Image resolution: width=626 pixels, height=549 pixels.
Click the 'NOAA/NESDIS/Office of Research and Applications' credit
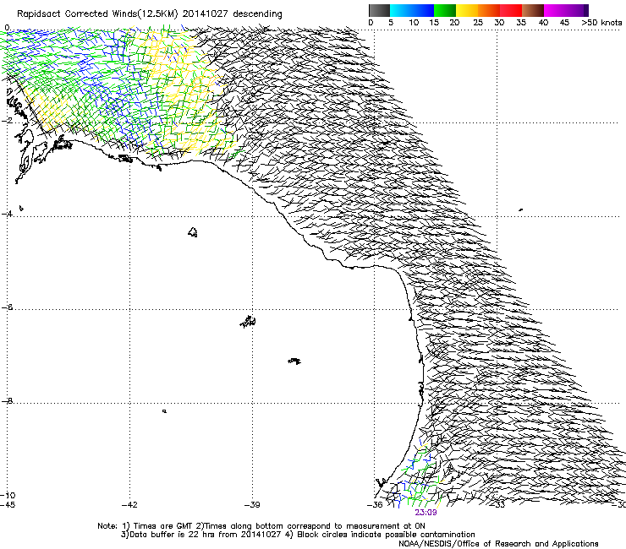click(x=498, y=544)
